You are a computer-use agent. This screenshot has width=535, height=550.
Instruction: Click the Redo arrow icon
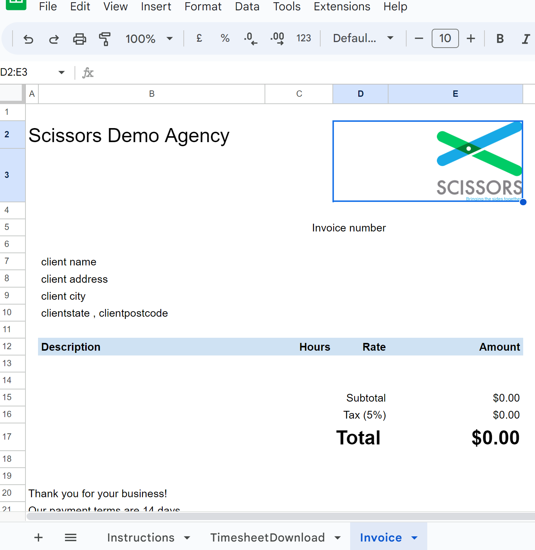click(54, 39)
